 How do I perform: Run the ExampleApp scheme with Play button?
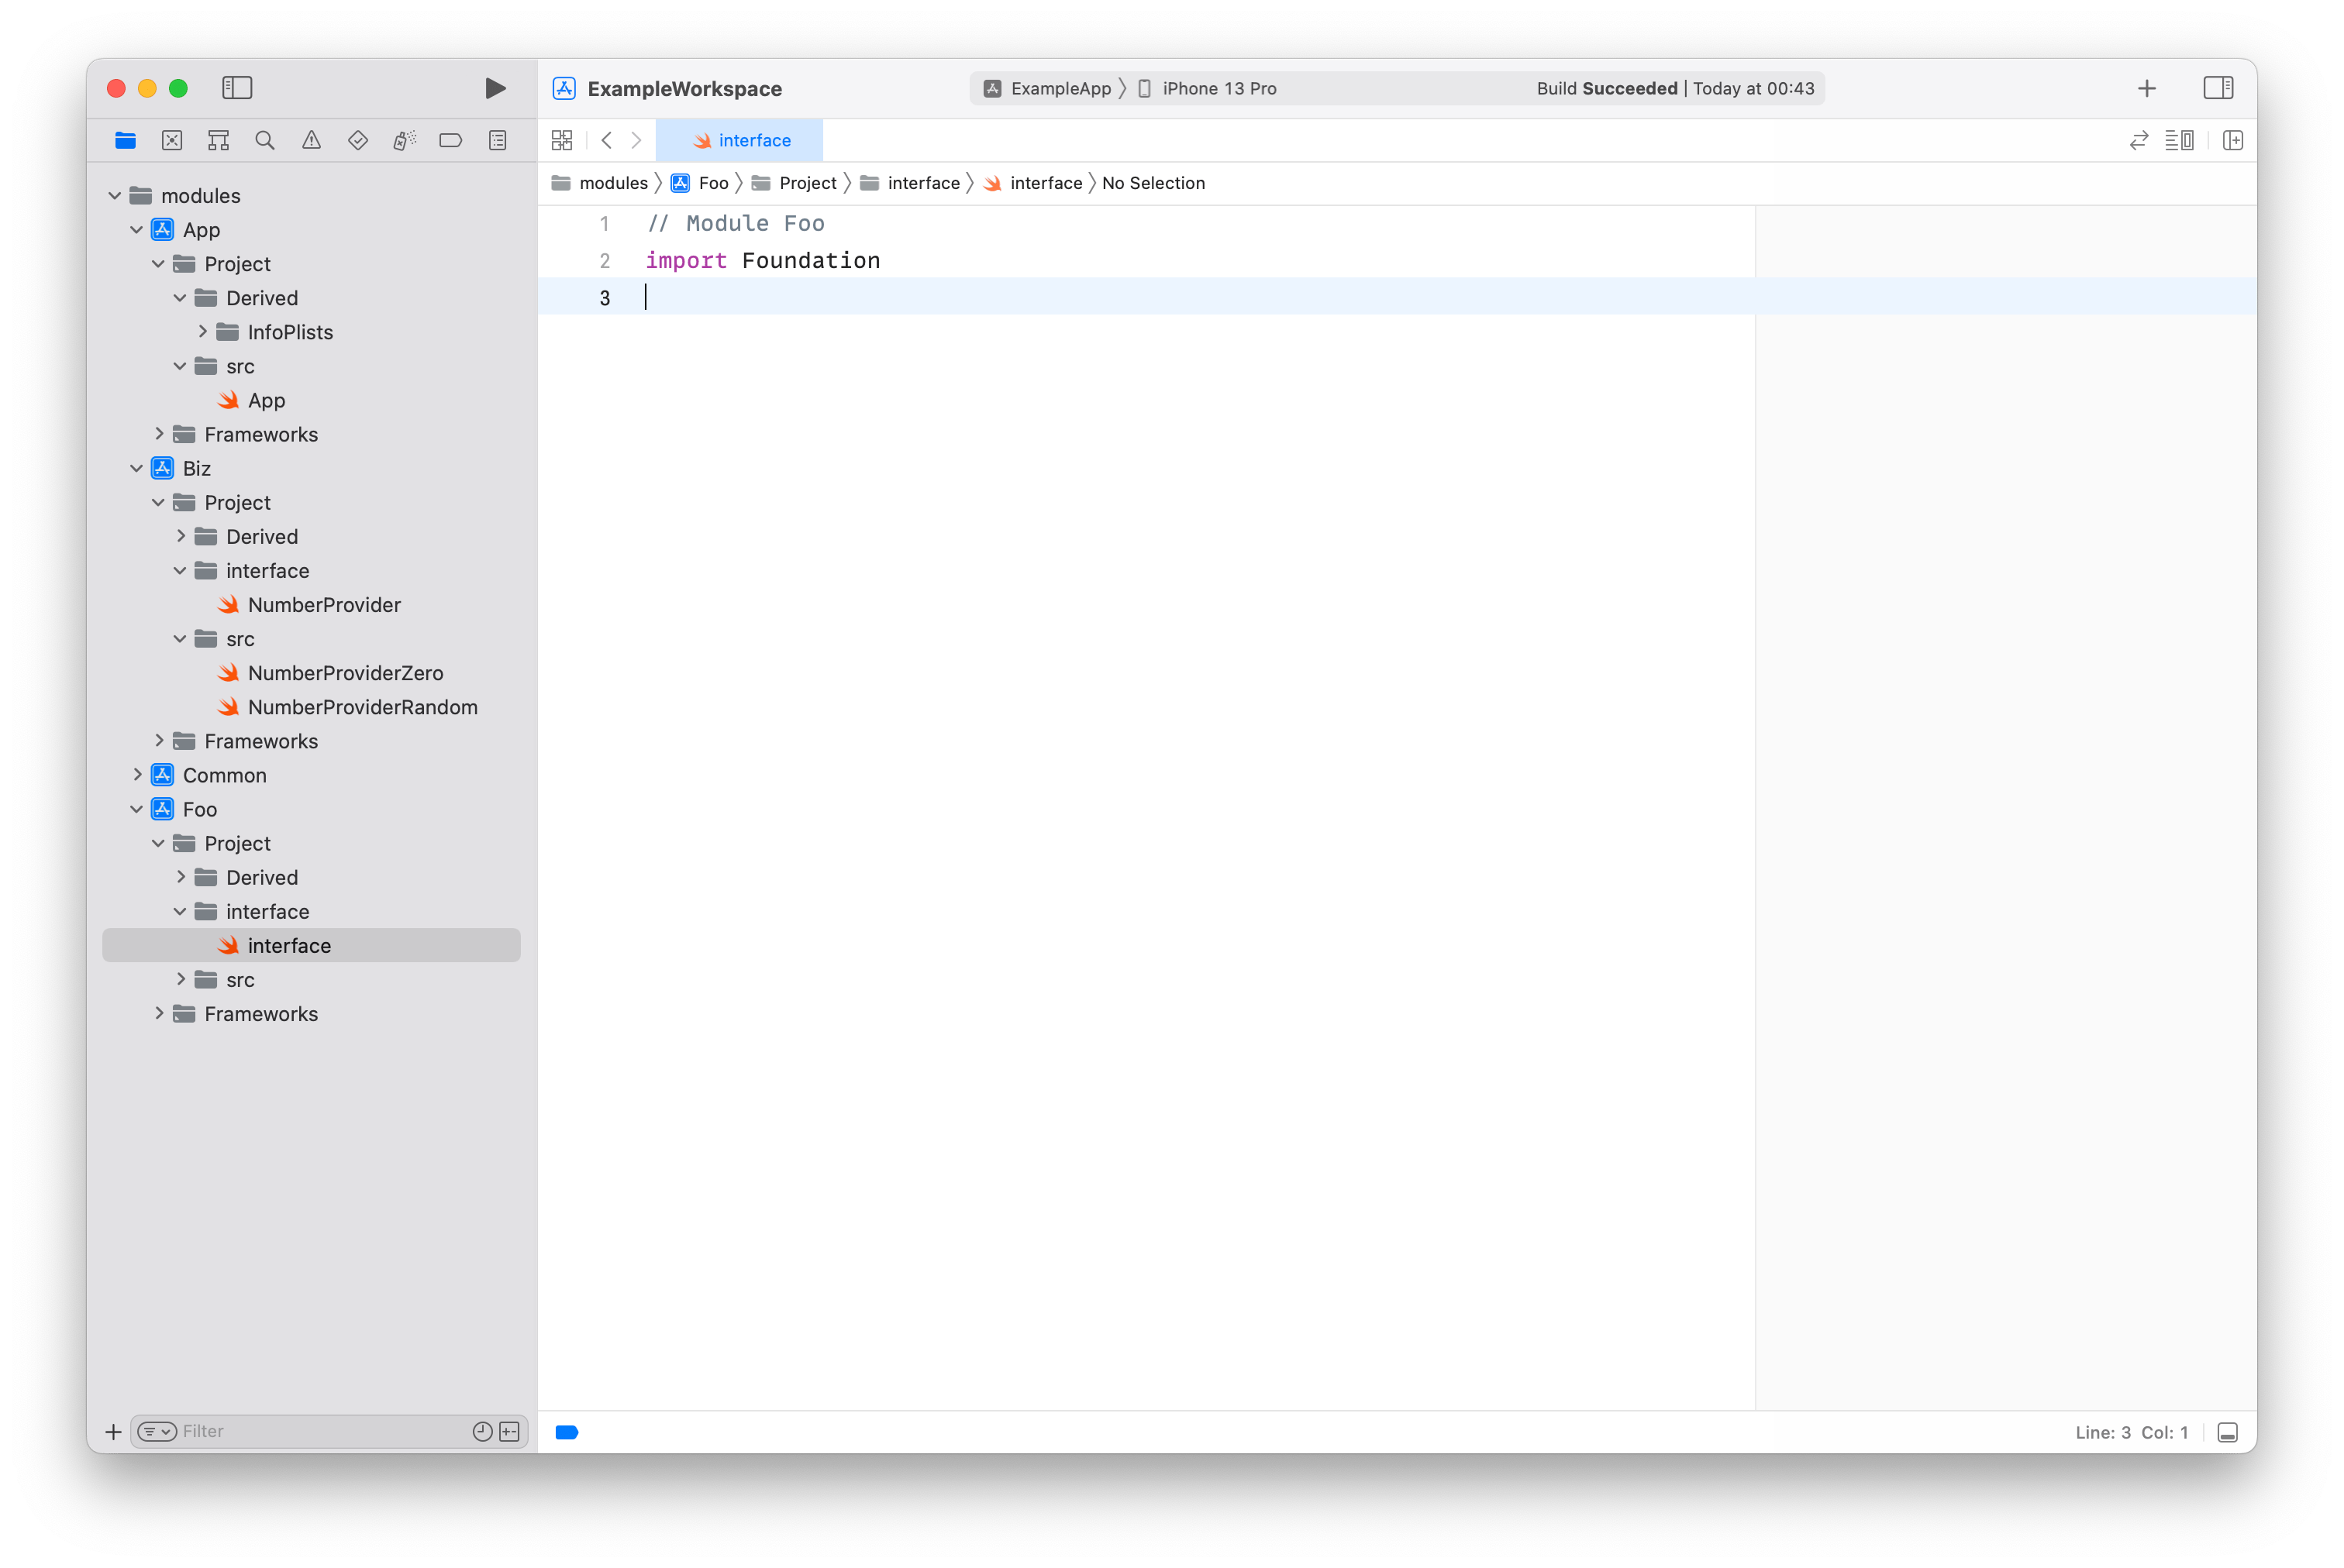click(495, 88)
